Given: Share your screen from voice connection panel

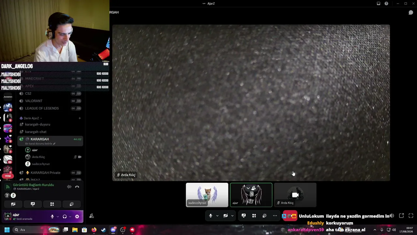Looking at the screenshot, I should pyautogui.click(x=33, y=204).
